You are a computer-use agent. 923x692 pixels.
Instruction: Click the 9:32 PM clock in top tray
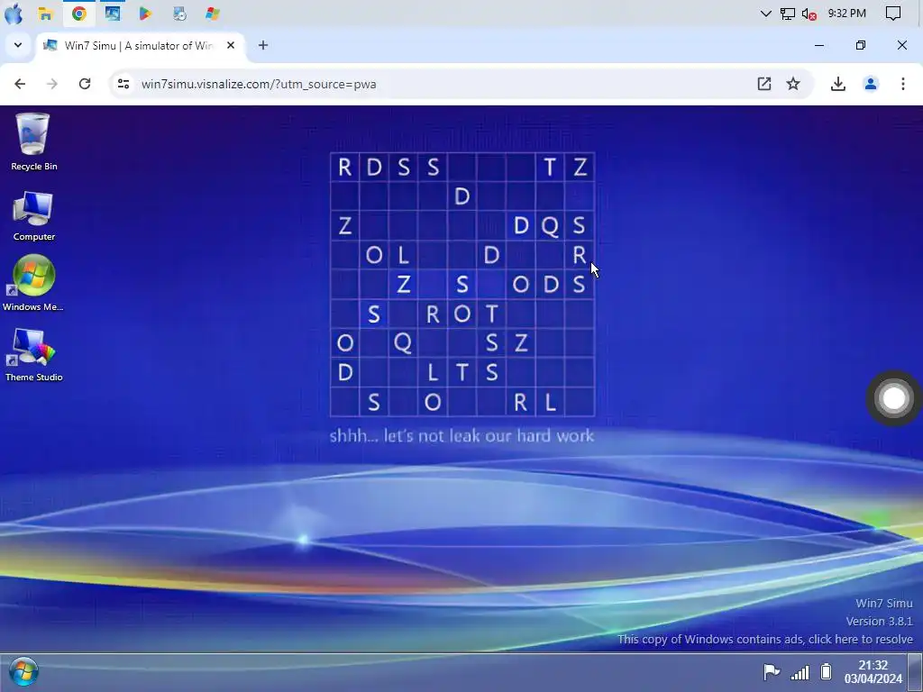pyautogui.click(x=846, y=13)
